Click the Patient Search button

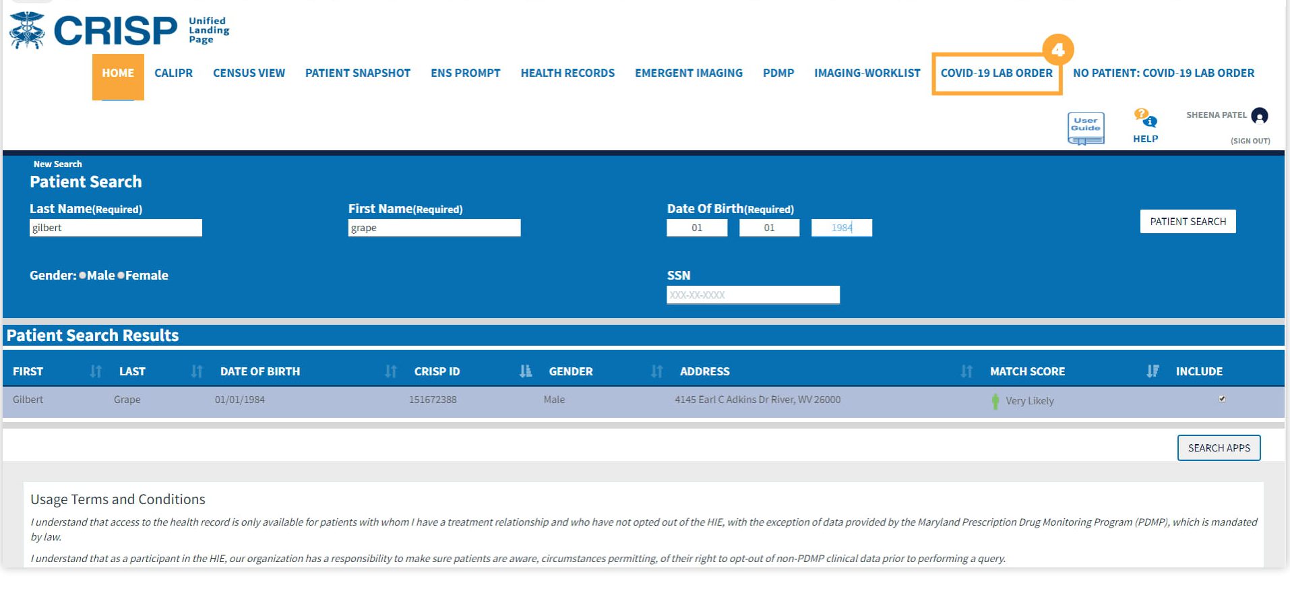pos(1188,222)
